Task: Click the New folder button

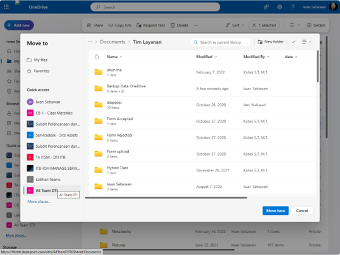Action: tap(270, 42)
